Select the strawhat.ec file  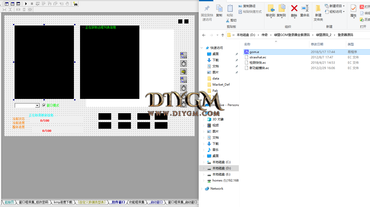[307, 57]
